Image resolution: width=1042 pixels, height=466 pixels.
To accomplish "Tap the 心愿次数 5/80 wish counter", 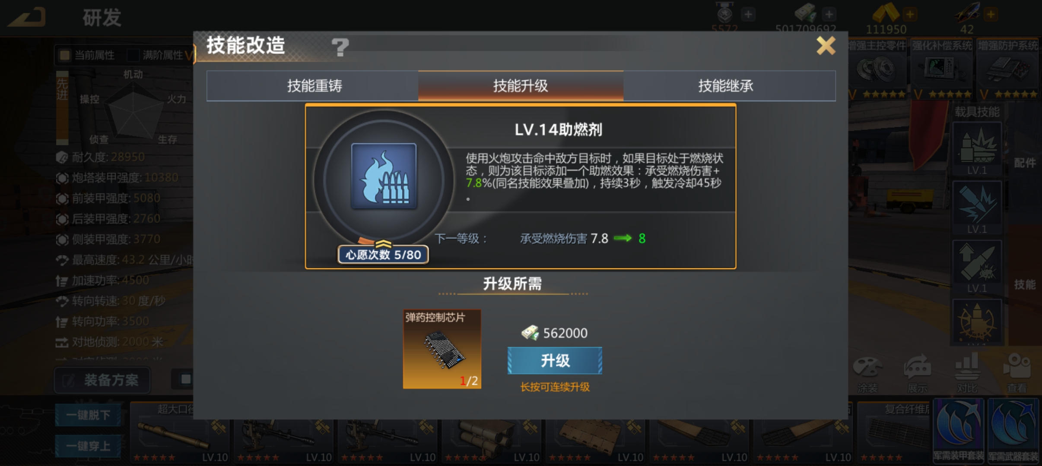I will 383,255.
